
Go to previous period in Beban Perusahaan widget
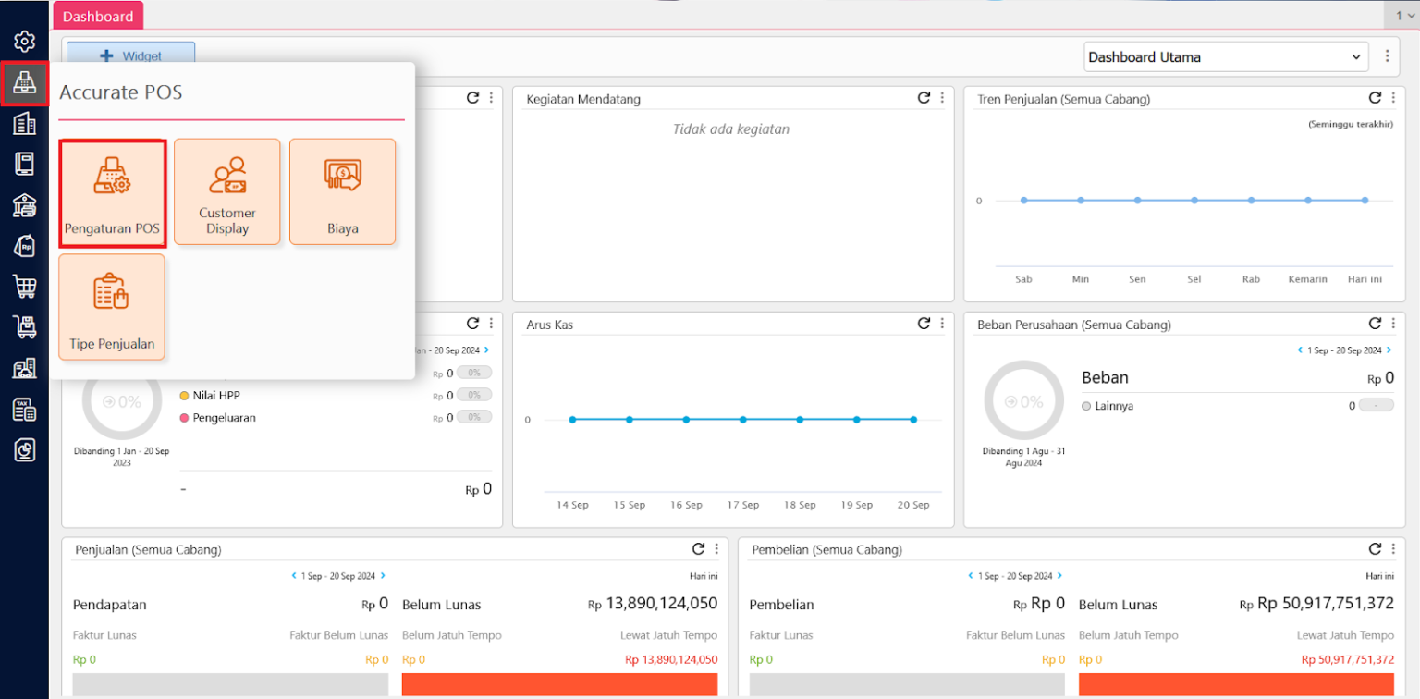point(1299,350)
